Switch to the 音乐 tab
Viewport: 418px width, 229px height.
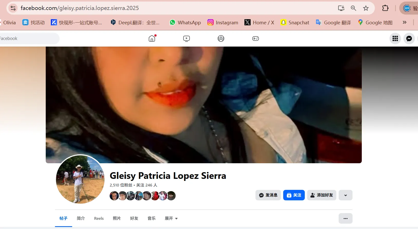tap(151, 218)
